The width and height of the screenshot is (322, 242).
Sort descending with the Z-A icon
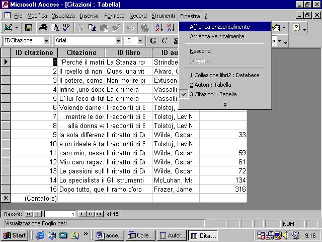pos(171,28)
